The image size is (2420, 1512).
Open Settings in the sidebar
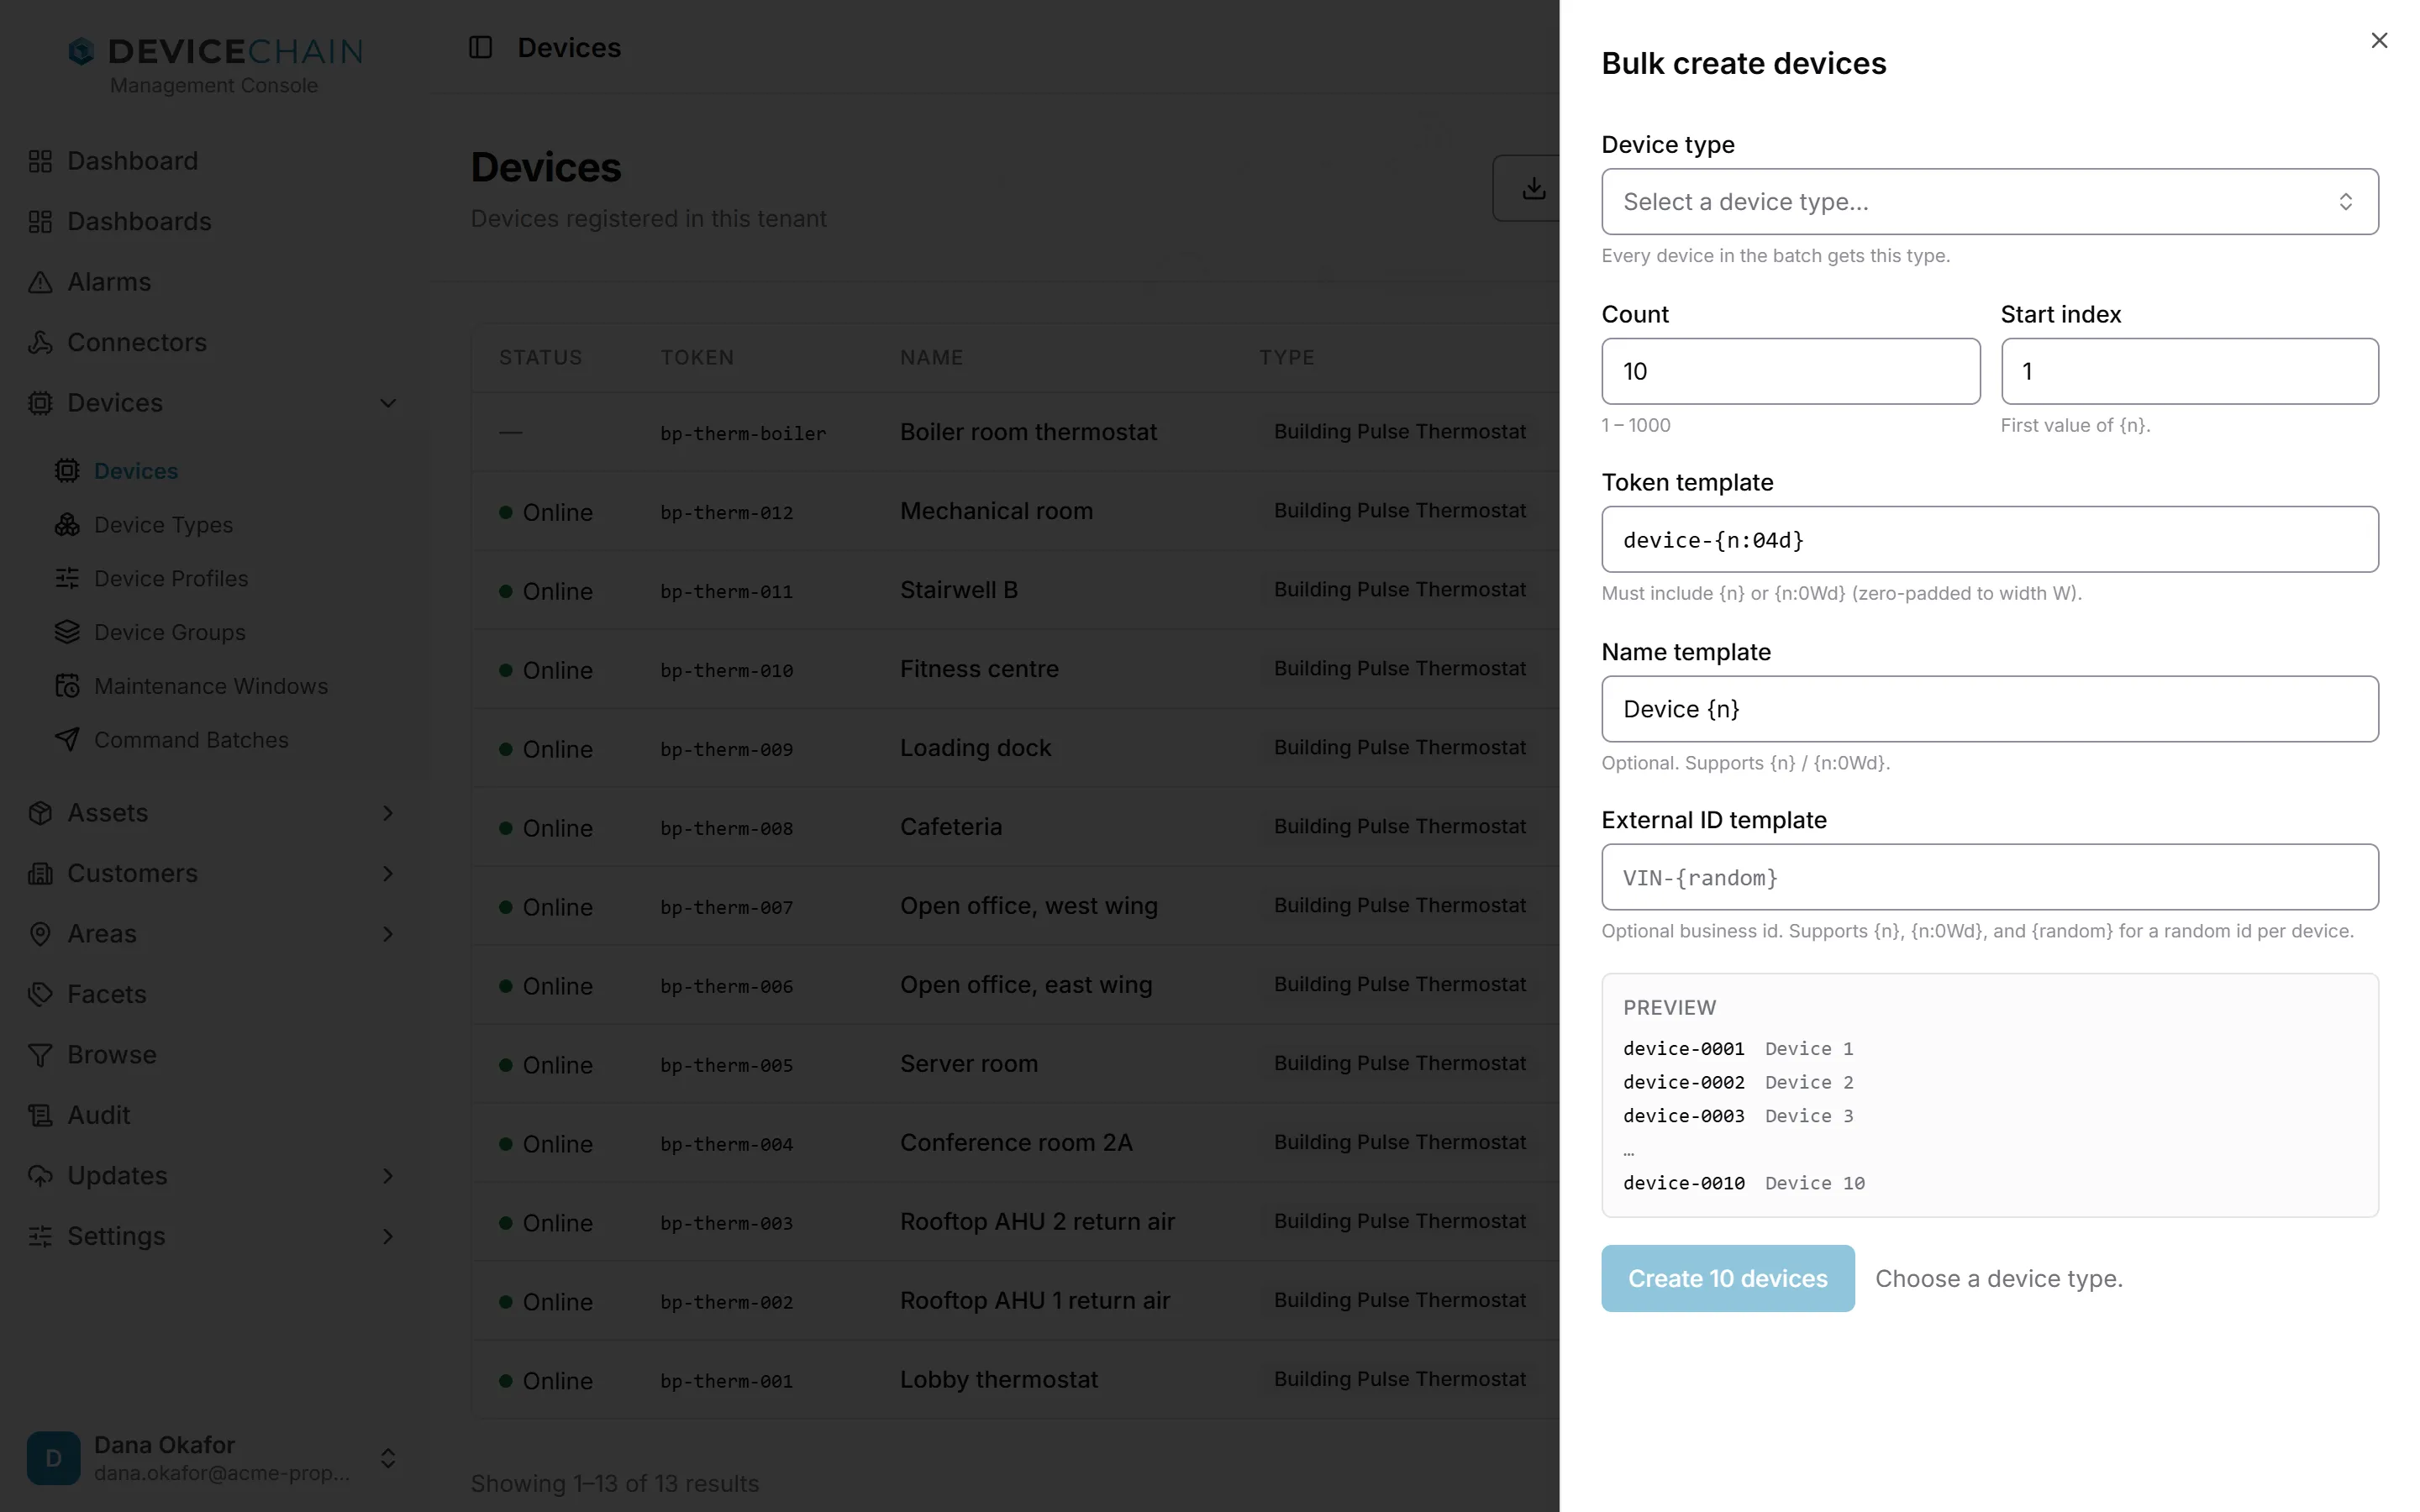coord(116,1236)
